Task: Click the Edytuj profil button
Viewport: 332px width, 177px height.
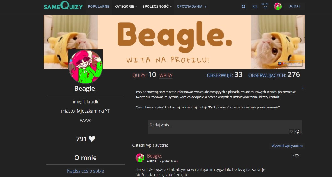Action: pos(289,63)
